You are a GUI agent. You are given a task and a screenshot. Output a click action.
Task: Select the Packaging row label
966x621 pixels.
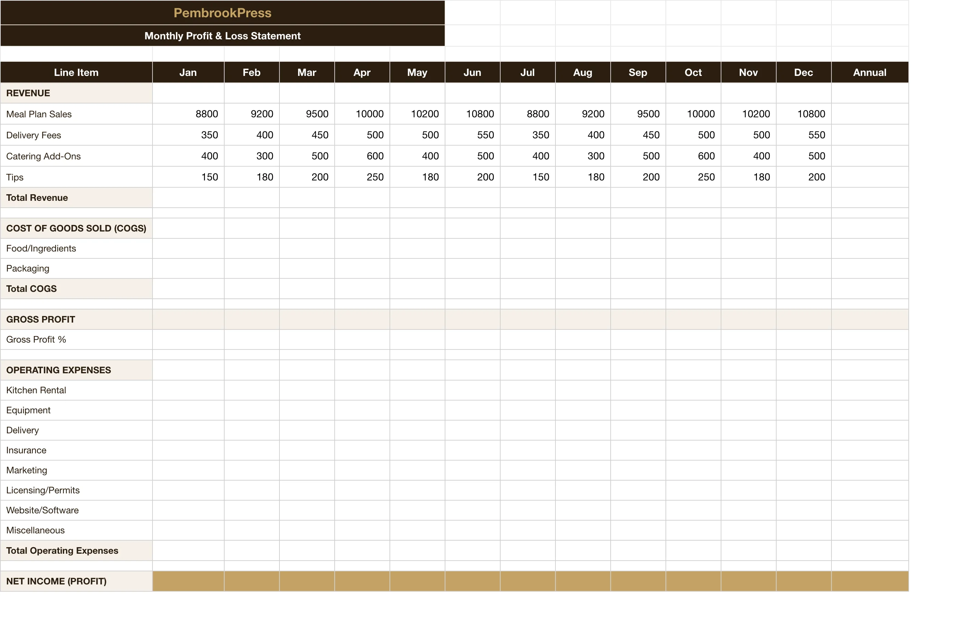(x=76, y=268)
